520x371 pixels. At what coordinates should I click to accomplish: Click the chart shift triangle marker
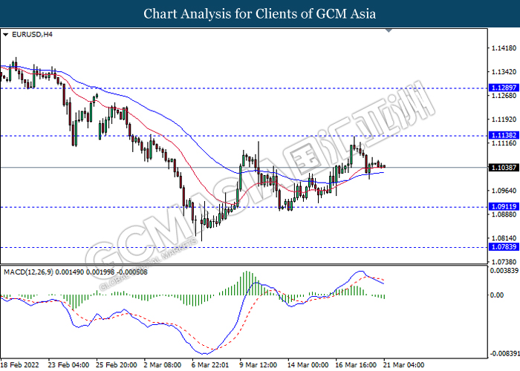(389, 30)
